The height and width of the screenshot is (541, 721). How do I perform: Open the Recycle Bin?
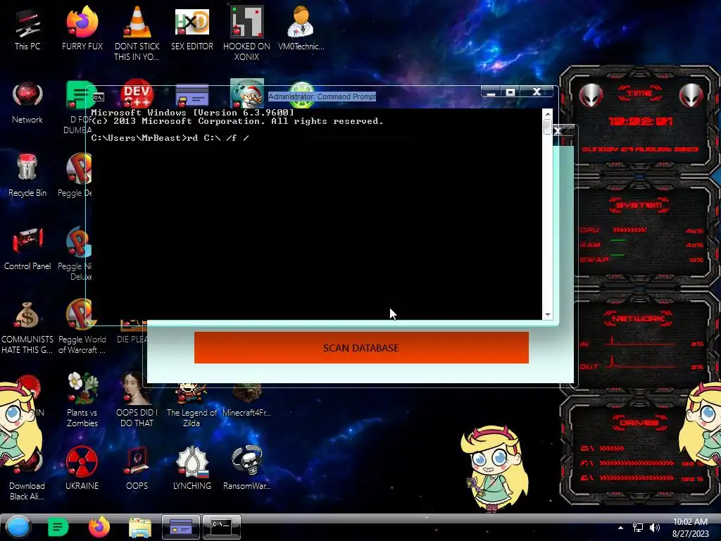pyautogui.click(x=27, y=175)
